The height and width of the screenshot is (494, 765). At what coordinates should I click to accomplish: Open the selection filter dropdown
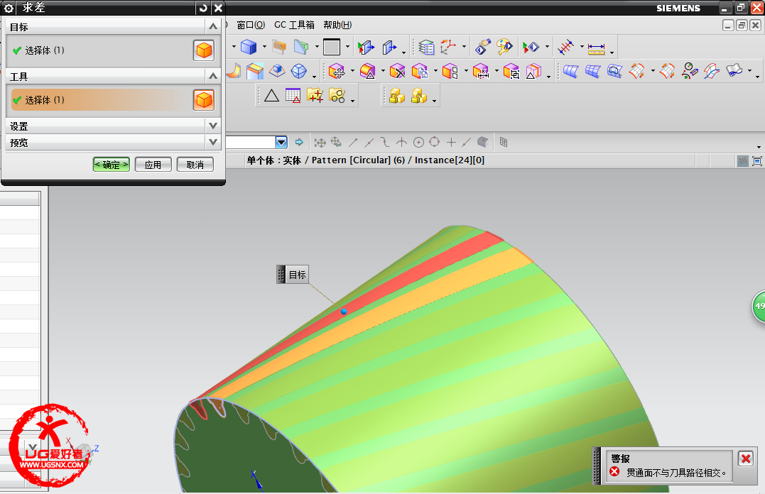click(x=281, y=143)
